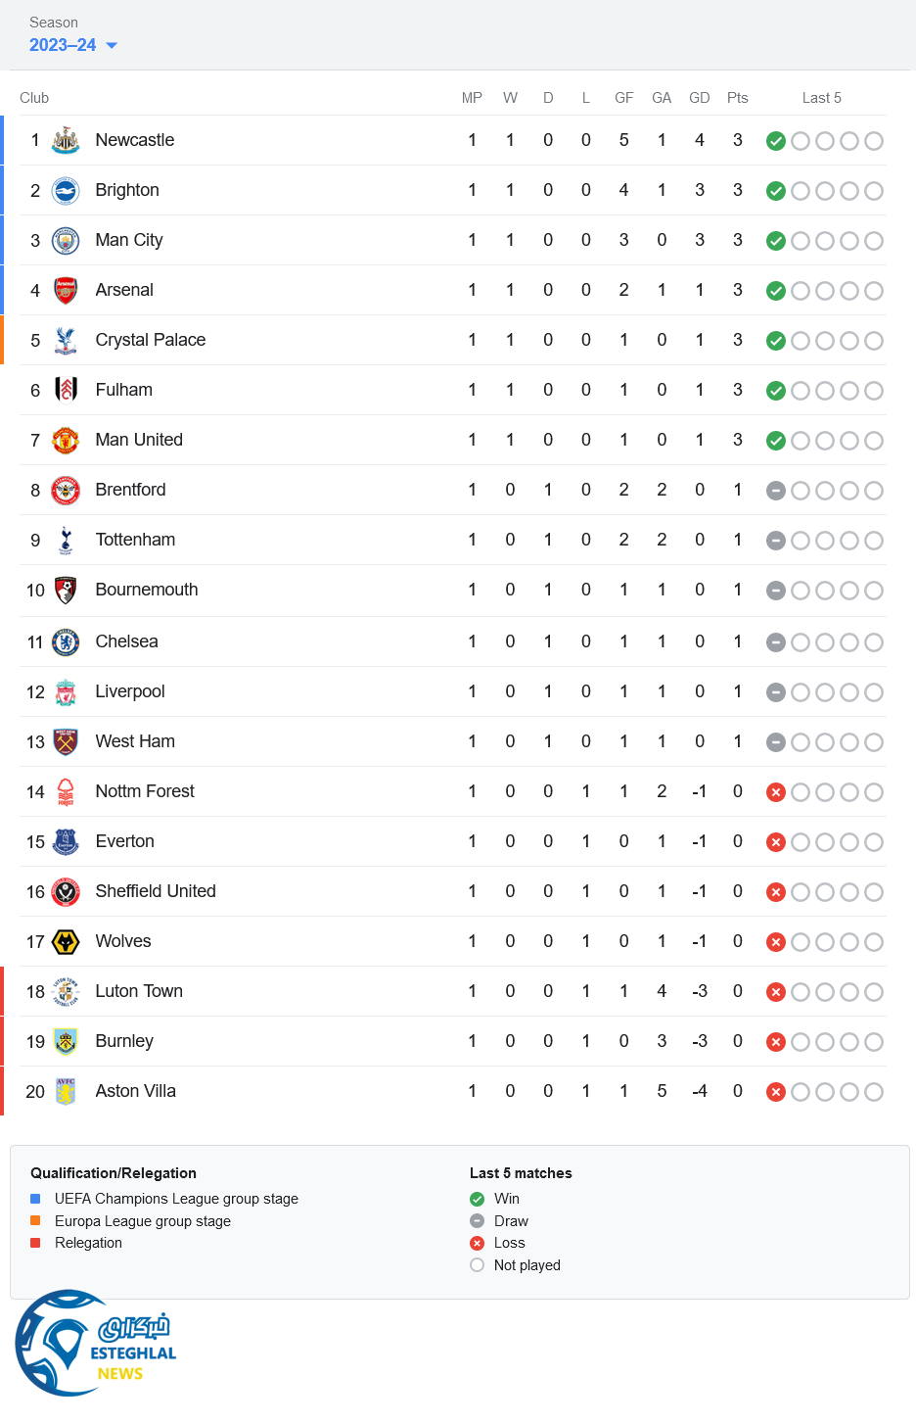Click the blue Champions League legend swatch
The width and height of the screenshot is (916, 1423).
click(35, 1199)
